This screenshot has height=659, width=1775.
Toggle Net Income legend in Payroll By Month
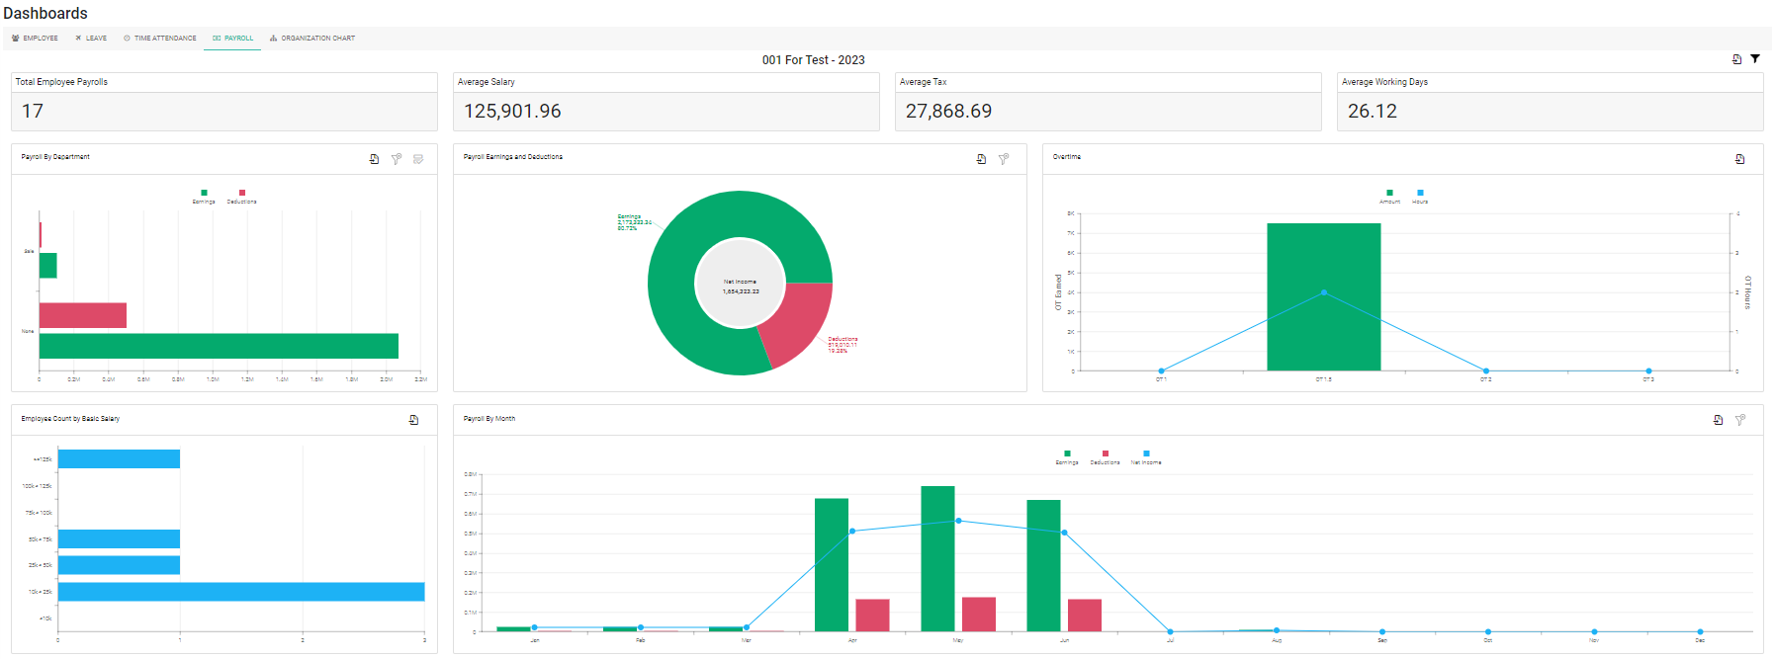[1146, 457]
